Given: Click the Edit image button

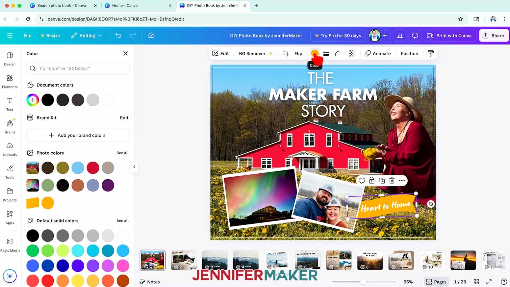Looking at the screenshot, I should pos(220,53).
